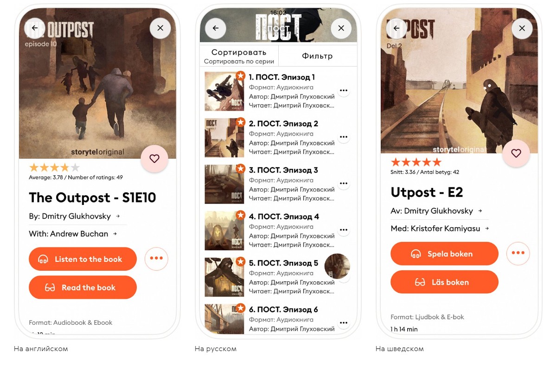Click Read the book button
Viewport: 557px width, 365px height.
(83, 287)
